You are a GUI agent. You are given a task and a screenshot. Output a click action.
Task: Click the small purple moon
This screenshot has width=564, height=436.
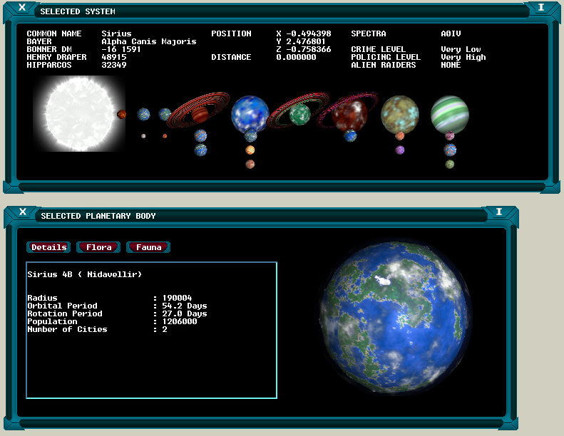click(x=399, y=150)
